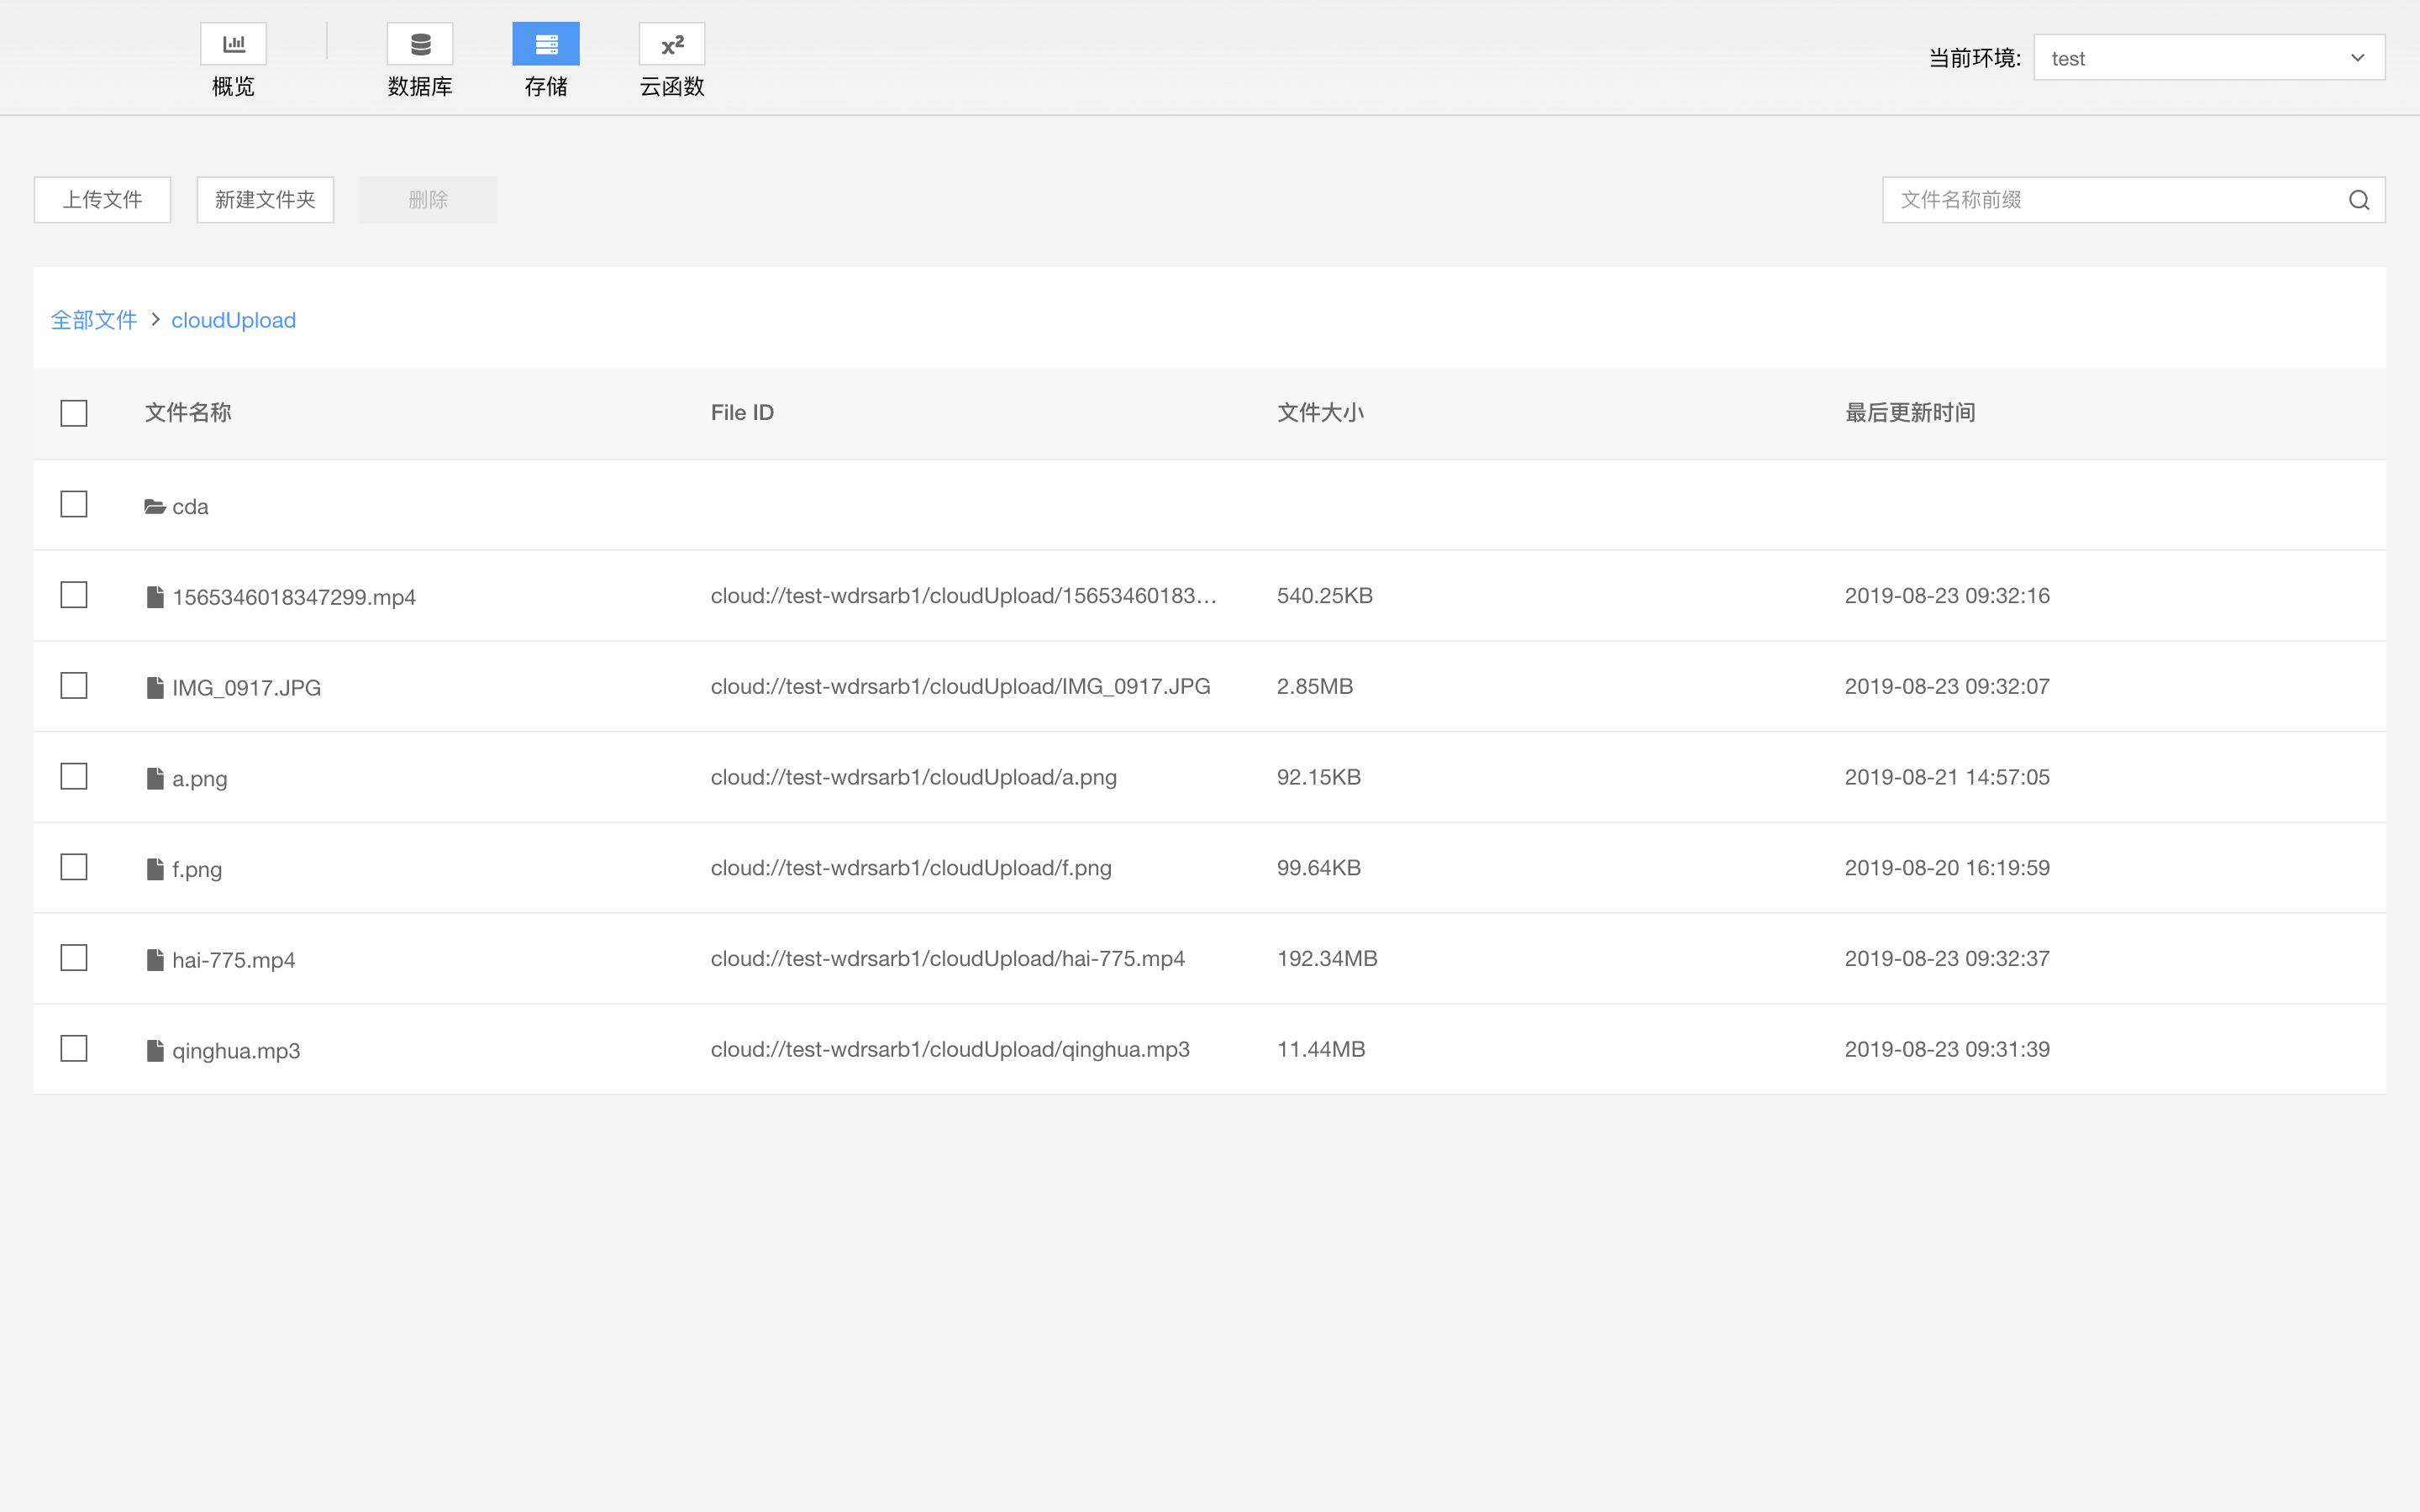Check the box for IMG_0917.JPG
Image resolution: width=2420 pixels, height=1512 pixels.
coord(74,686)
